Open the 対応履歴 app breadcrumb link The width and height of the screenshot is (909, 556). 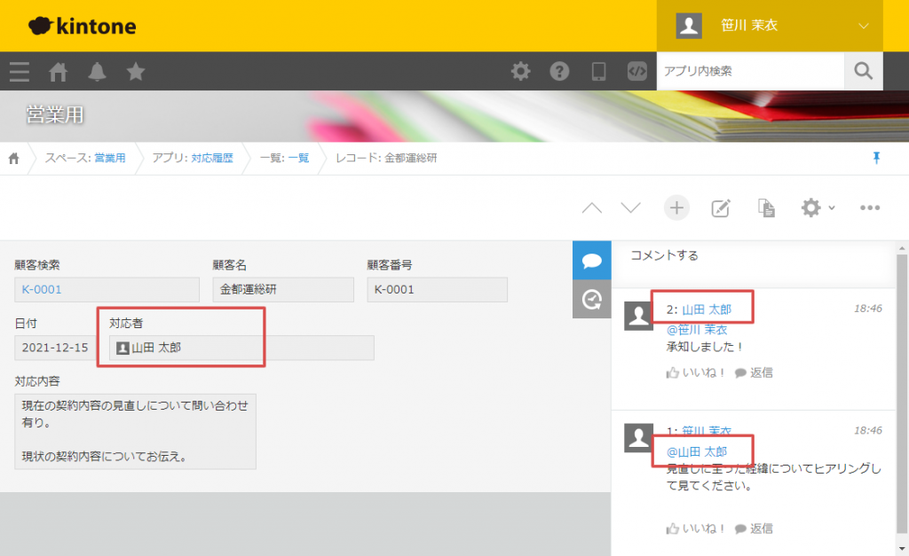pyautogui.click(x=212, y=158)
